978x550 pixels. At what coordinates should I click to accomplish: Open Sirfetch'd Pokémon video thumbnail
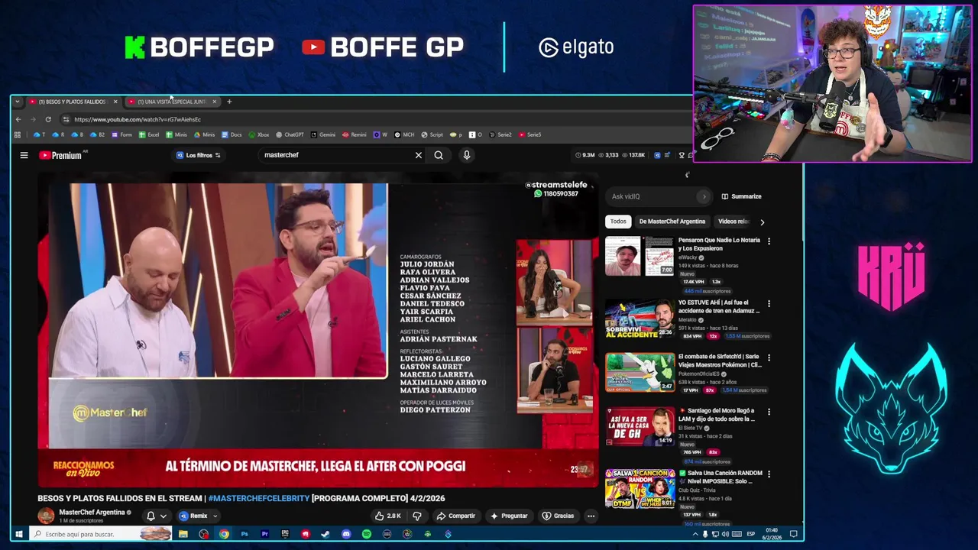(x=640, y=372)
